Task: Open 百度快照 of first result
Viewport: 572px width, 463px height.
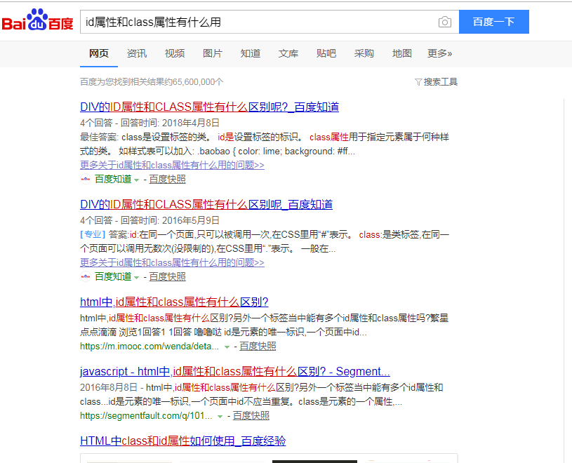Action: tap(168, 180)
